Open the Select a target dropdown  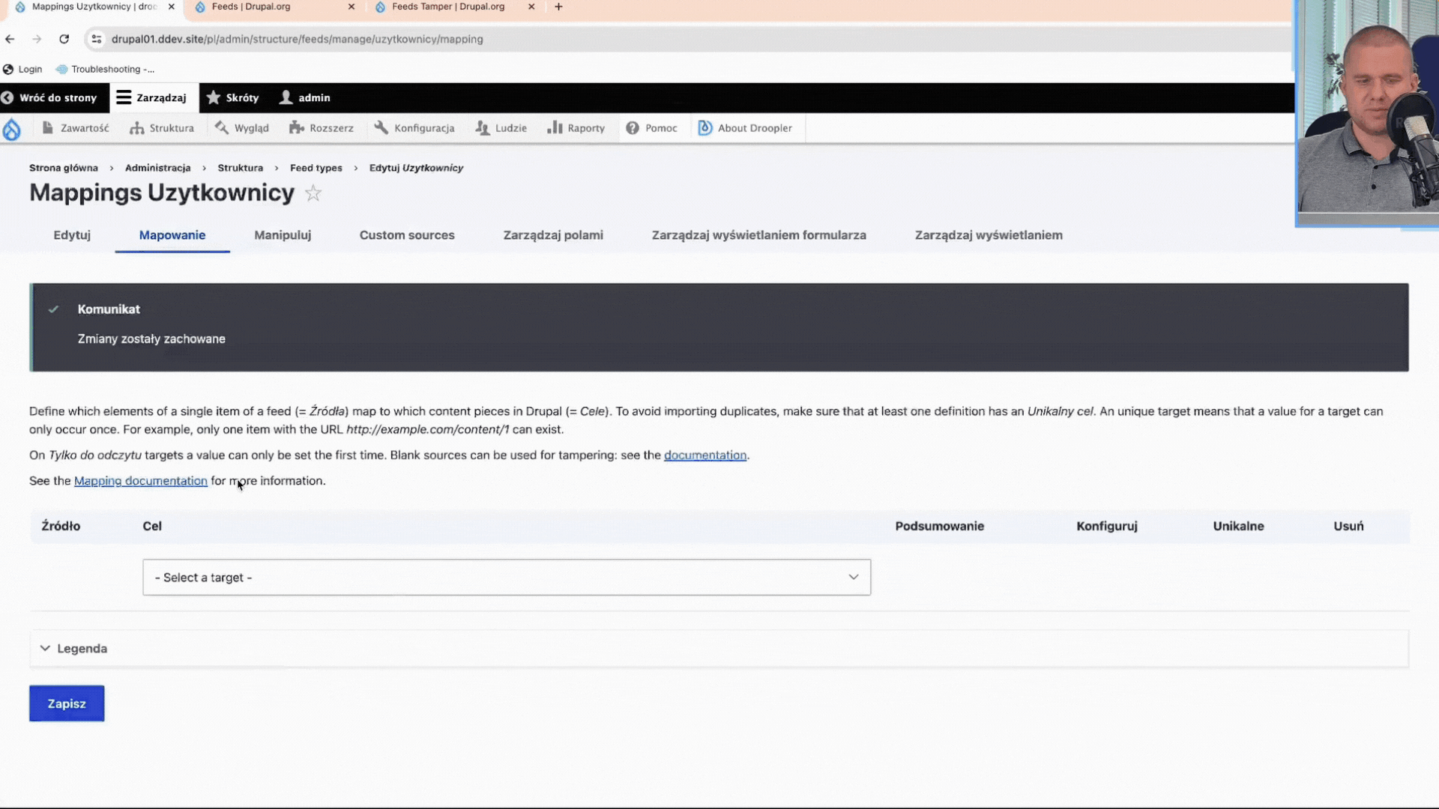[507, 577]
